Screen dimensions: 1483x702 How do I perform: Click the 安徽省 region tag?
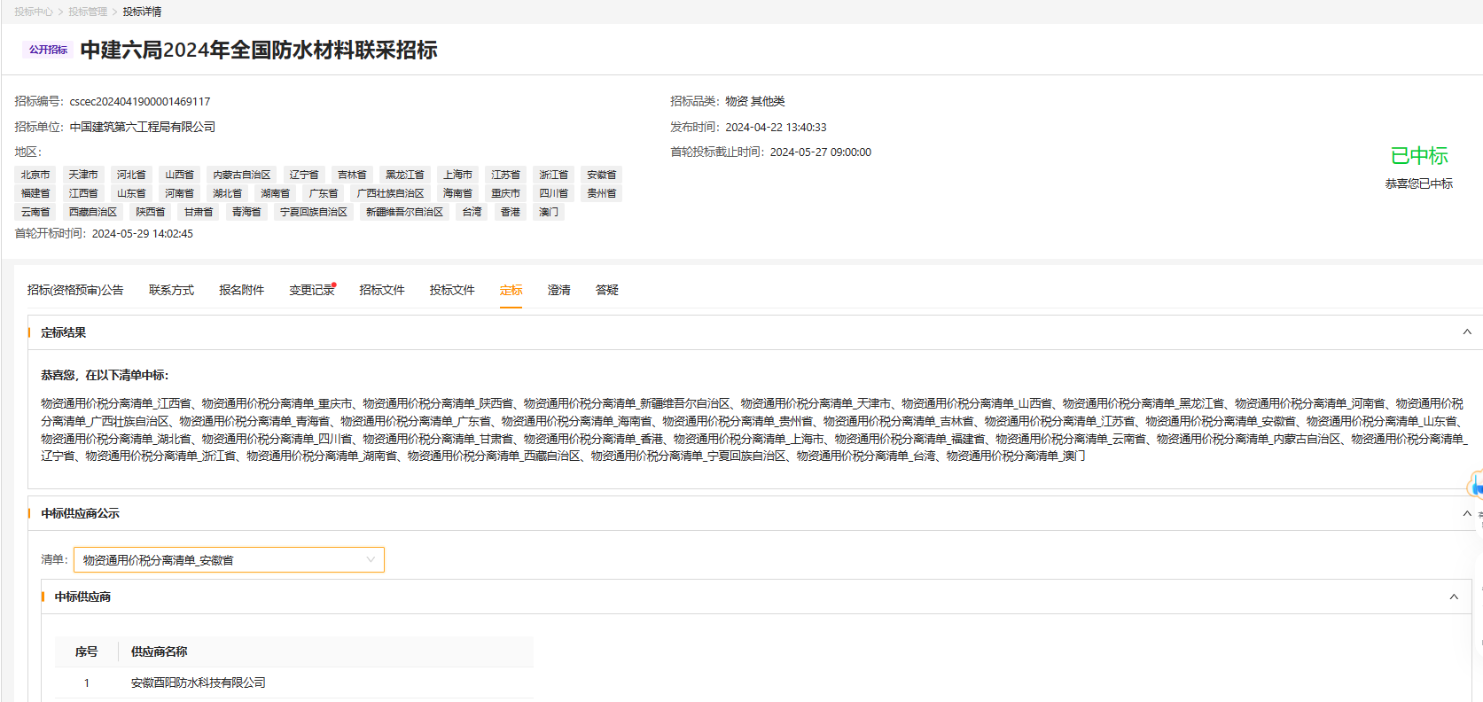tap(602, 175)
